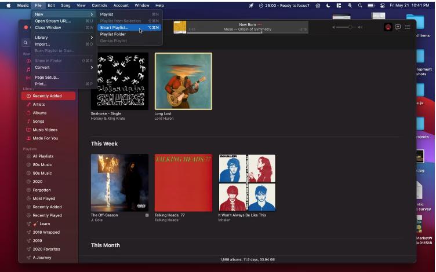Click the 2020 Favorites playlist icon
Screen dimensions: 436x272
tap(28, 249)
